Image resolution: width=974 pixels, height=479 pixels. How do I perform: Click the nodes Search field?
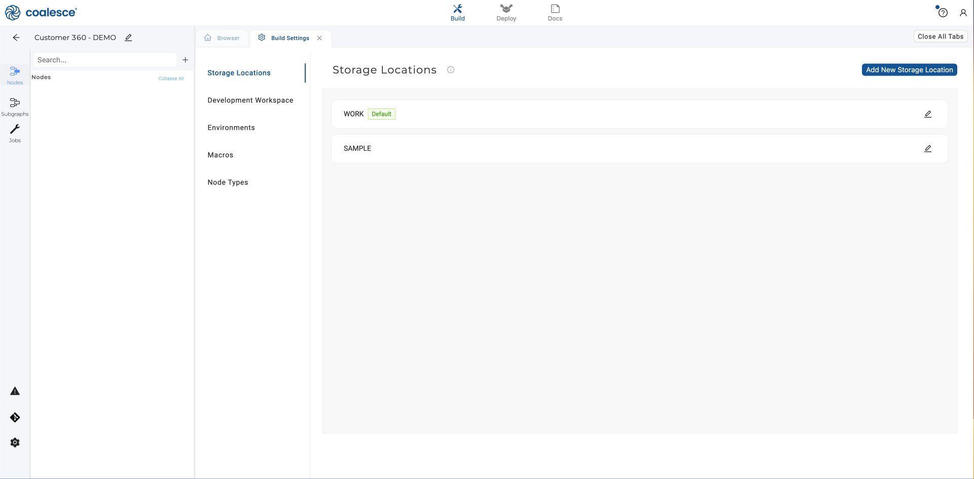tap(105, 60)
